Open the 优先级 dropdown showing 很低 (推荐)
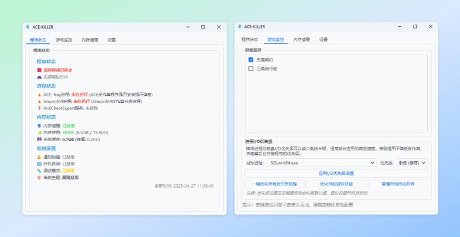Viewport: 460px width, 237px height. pyautogui.click(x=412, y=163)
